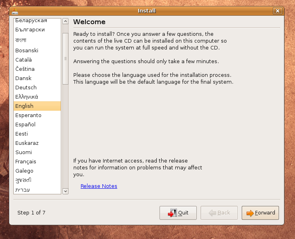Click the language list scroll up arrow
This screenshot has height=239, width=295.
click(65, 21)
